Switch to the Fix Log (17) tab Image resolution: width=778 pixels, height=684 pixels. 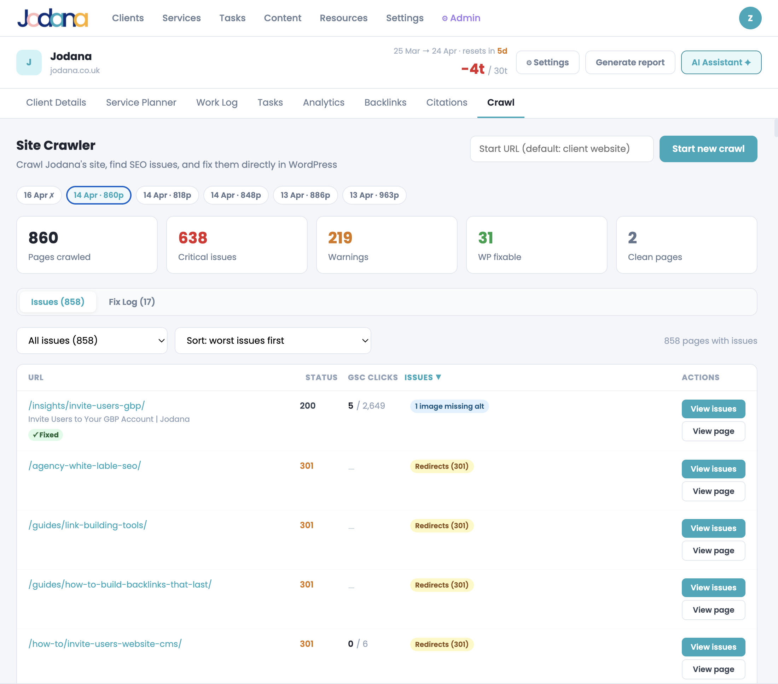coord(132,302)
